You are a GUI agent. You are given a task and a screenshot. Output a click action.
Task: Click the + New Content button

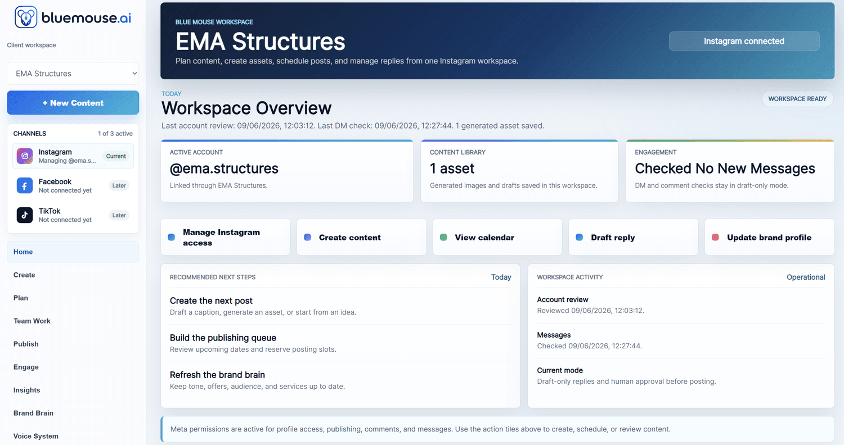pos(73,103)
